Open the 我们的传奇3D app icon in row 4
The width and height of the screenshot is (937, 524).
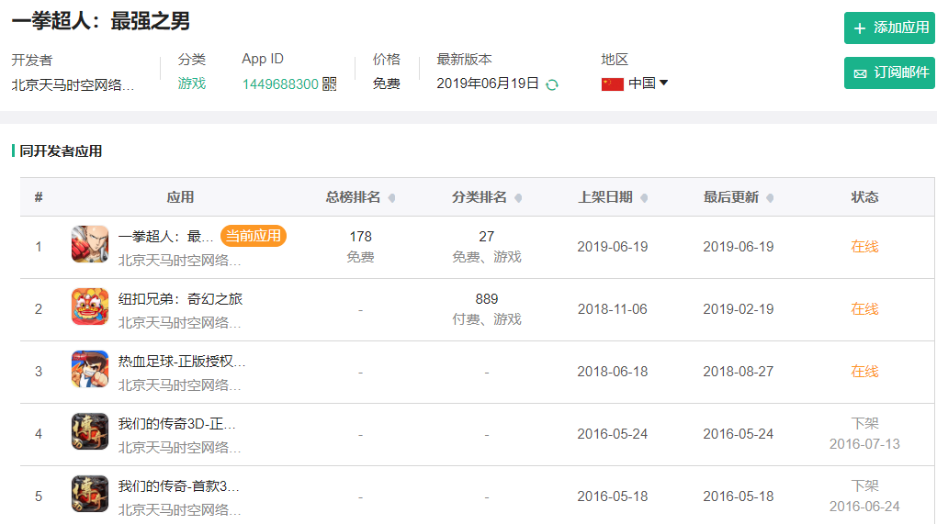pos(90,431)
